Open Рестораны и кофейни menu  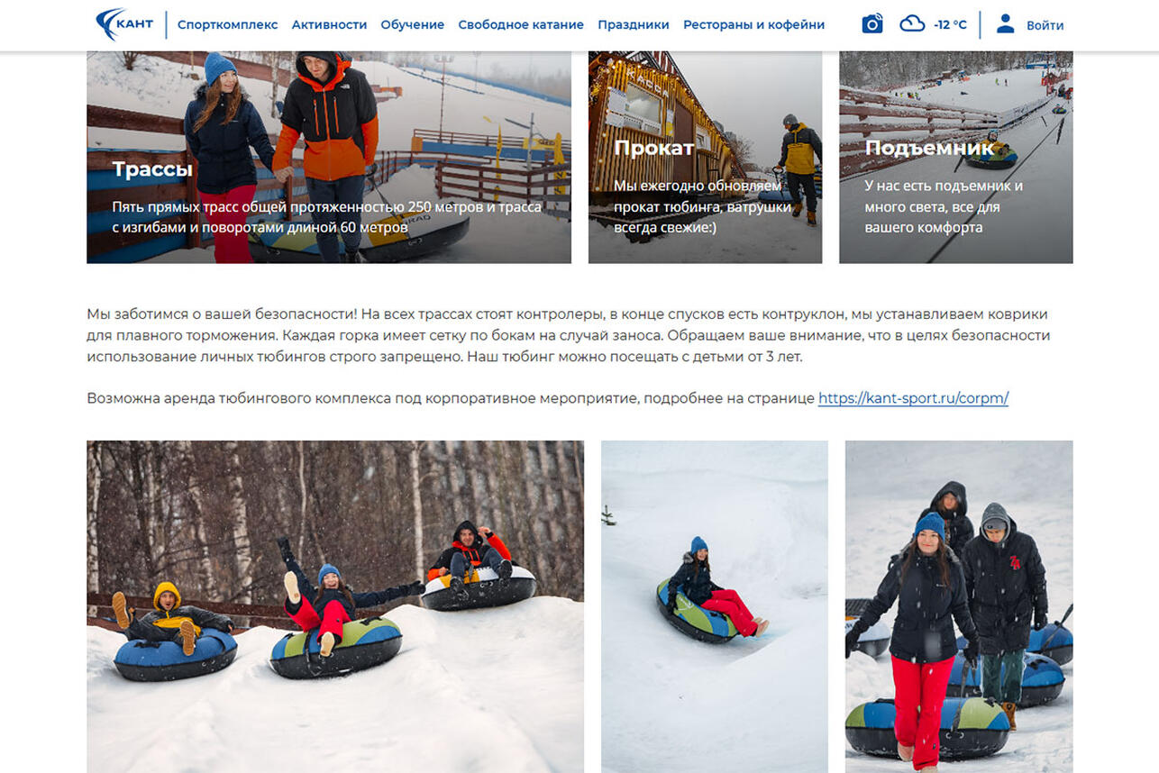click(x=753, y=25)
